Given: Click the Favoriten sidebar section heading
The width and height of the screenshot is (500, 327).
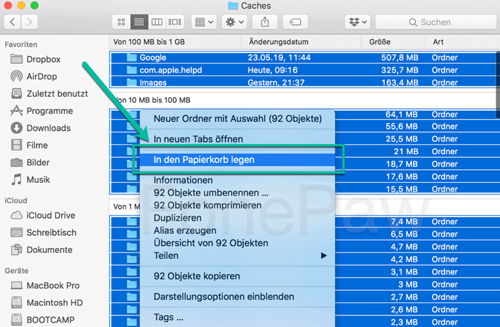Looking at the screenshot, I should coord(21,44).
